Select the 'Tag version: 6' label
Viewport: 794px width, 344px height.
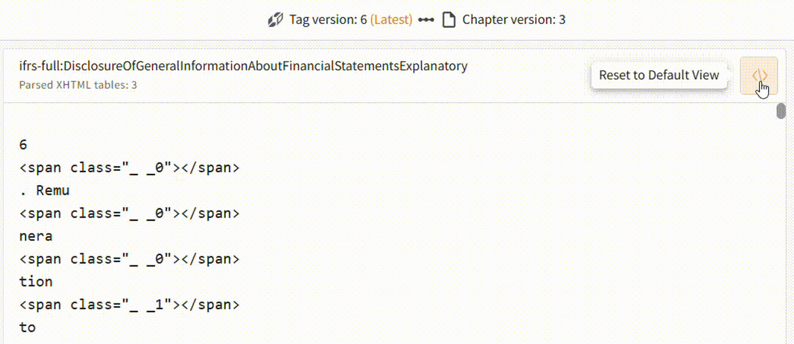(328, 20)
